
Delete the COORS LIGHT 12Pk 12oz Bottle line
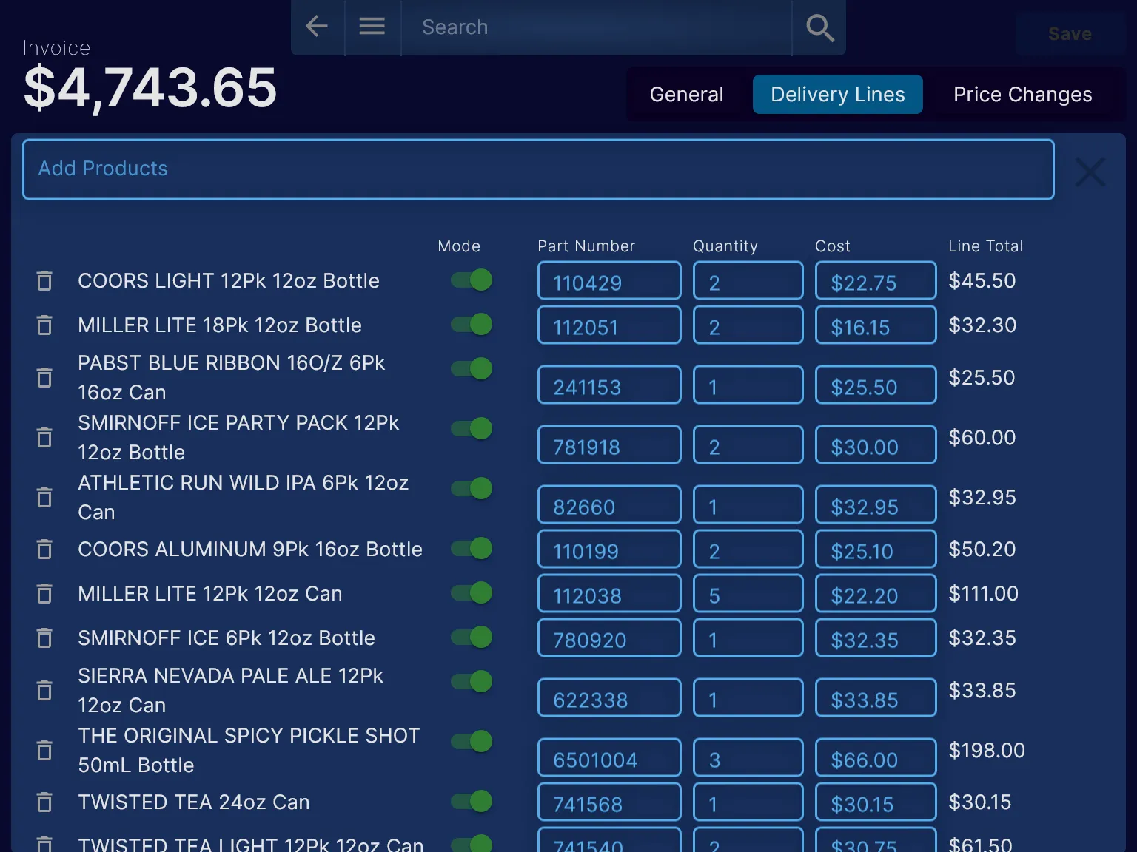pos(44,280)
